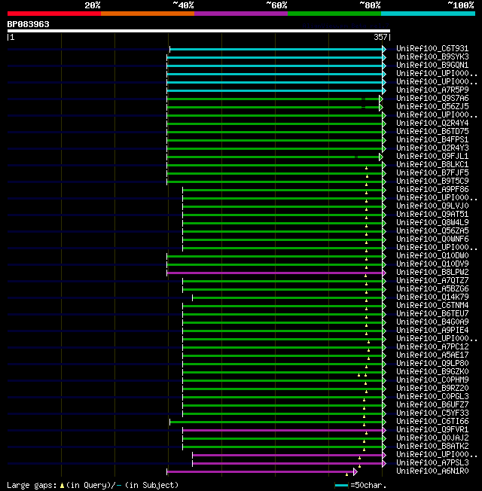Viewport: 482px width, 491px height.
Task: Select the UniRef100_A7R5P9 label
Action: (432, 90)
